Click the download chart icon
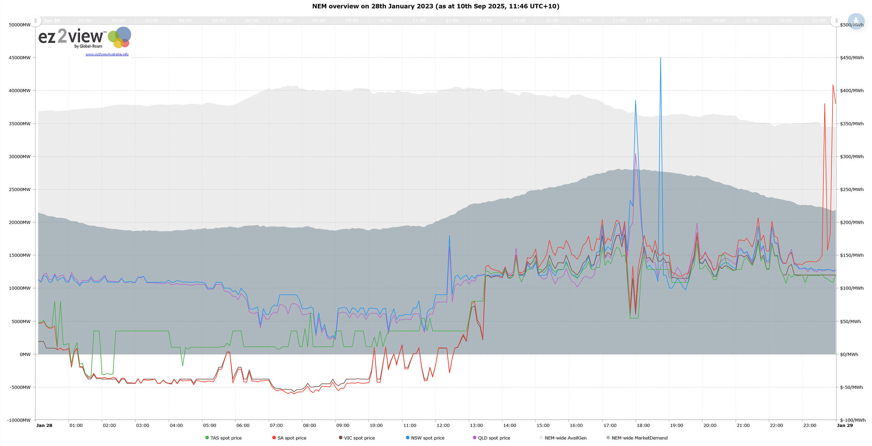Image resolution: width=872 pixels, height=446 pixels. [856, 21]
